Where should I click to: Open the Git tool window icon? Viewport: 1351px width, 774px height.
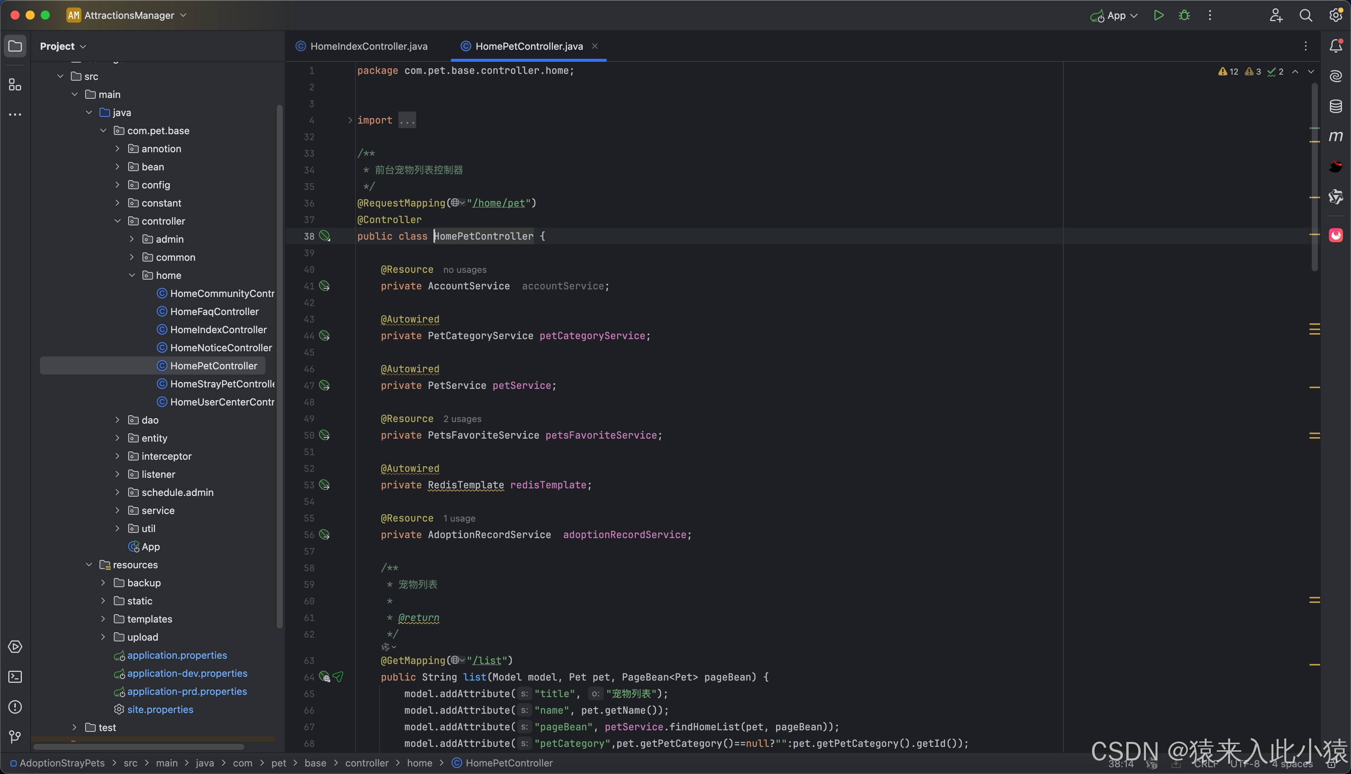pyautogui.click(x=15, y=737)
